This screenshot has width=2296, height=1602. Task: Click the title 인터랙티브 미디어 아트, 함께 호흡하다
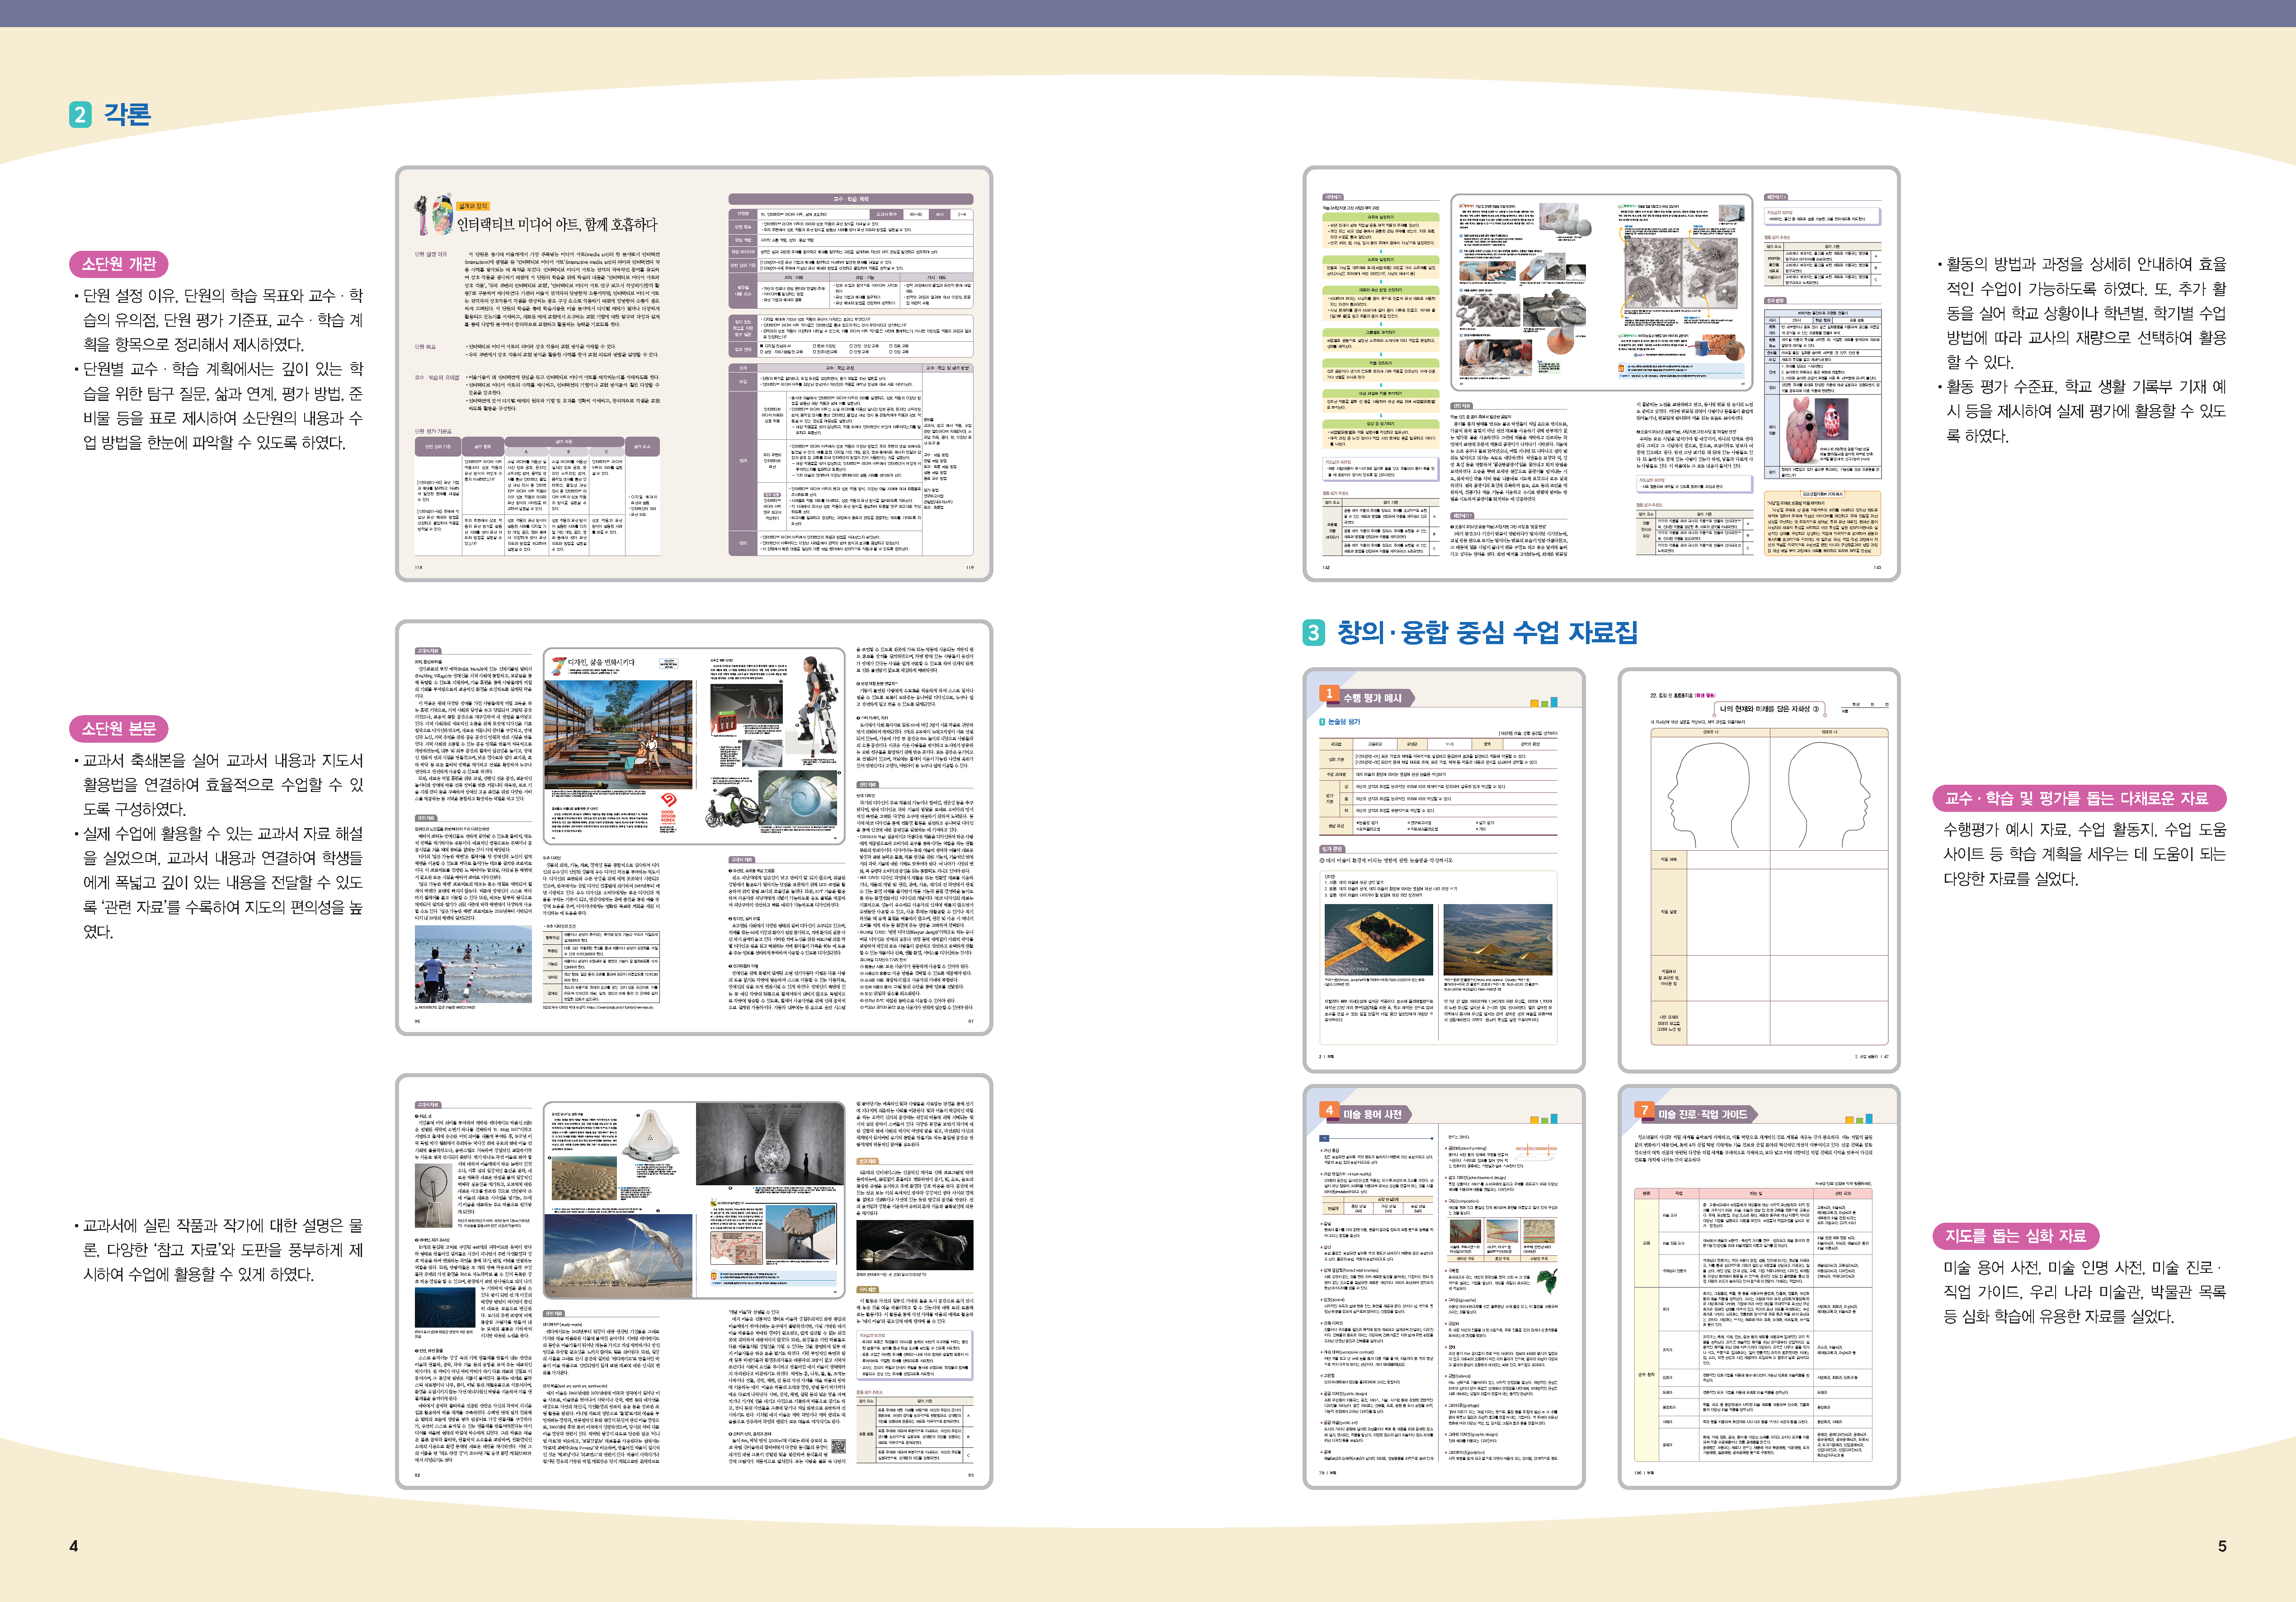click(x=557, y=224)
